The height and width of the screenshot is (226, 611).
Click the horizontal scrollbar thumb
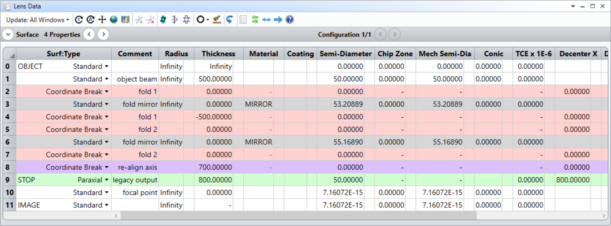tap(298, 216)
